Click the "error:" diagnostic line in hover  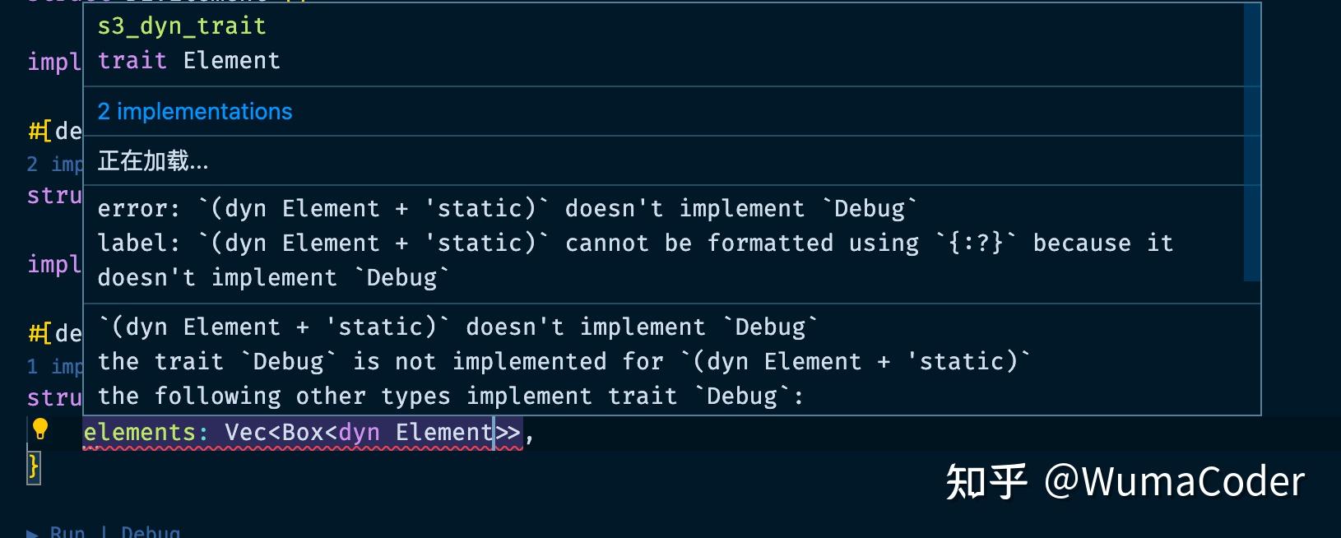tap(508, 209)
